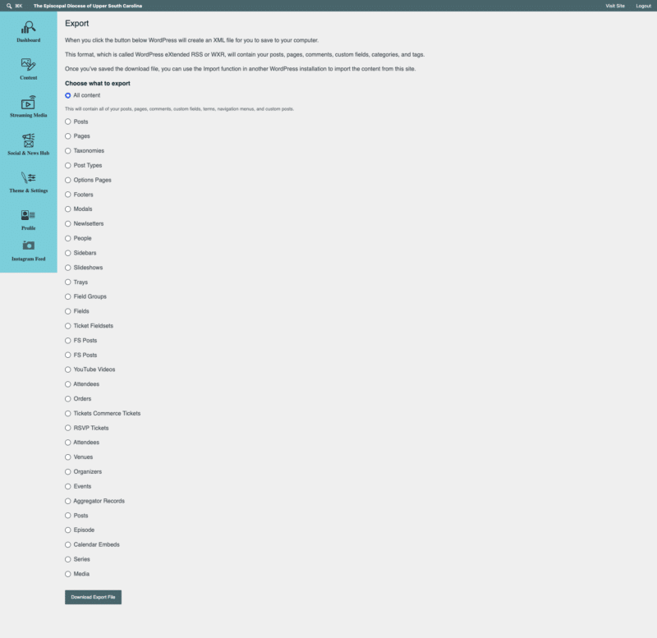The image size is (657, 638).
Task: Click the 'Choose what to export' heading
Action: pos(98,84)
